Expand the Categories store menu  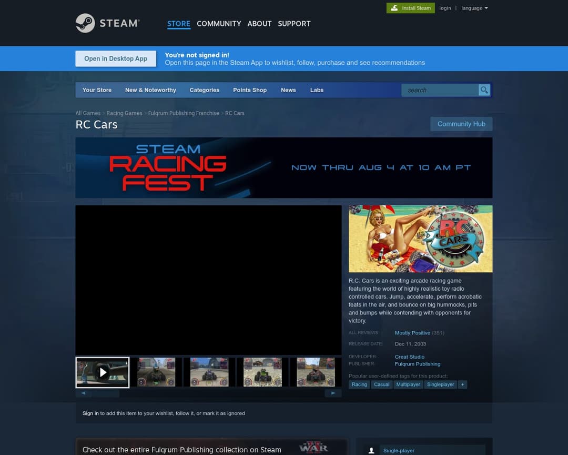coord(204,90)
